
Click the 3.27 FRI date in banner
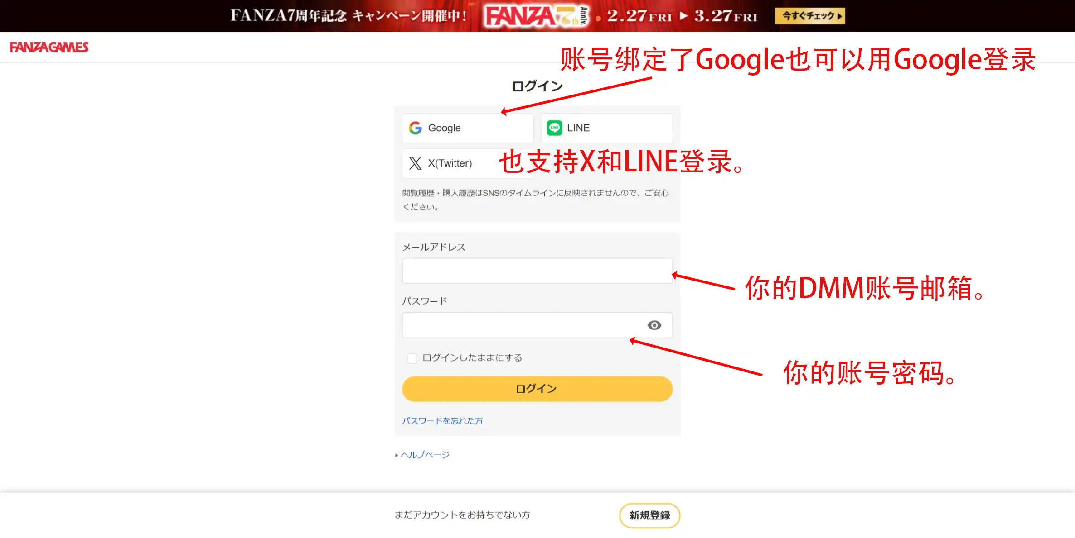click(x=726, y=16)
